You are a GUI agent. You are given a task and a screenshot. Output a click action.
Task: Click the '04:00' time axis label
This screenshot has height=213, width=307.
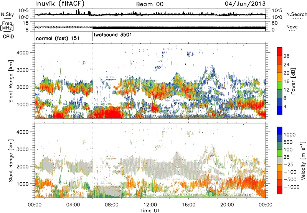coord(73,205)
